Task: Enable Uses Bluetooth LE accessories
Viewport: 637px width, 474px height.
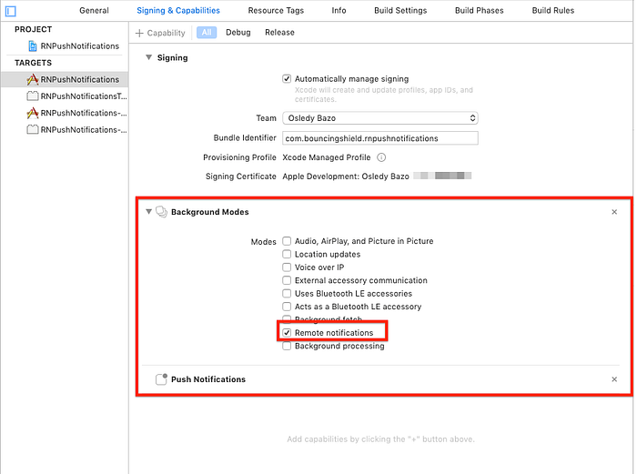Action: point(287,293)
